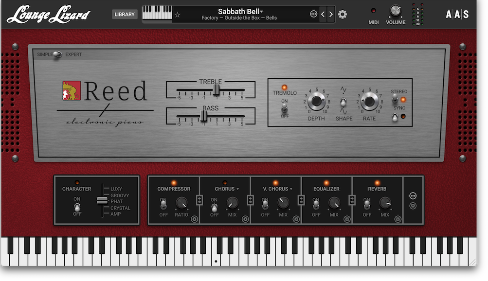Select the Groovy character
The width and height of the screenshot is (488, 281).
tap(120, 195)
